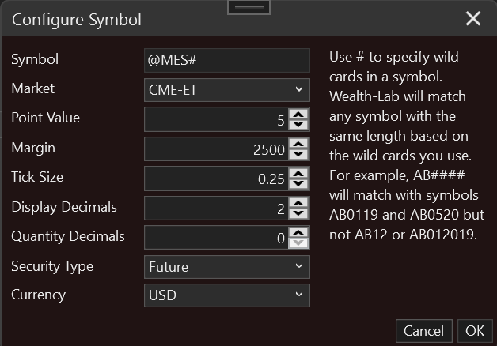The height and width of the screenshot is (346, 497).
Task: Decrease Point Value with down arrow
Action: [x=298, y=124]
